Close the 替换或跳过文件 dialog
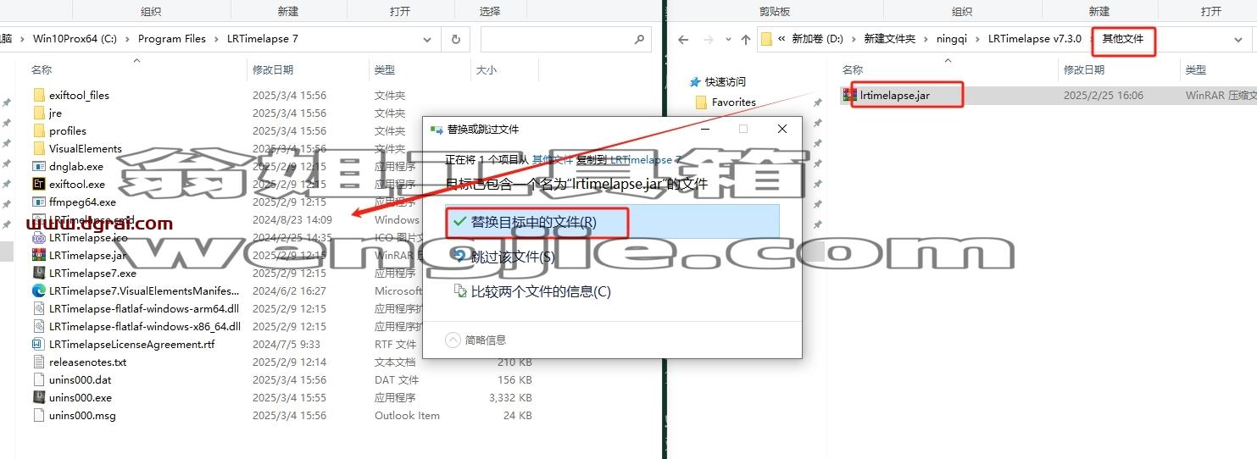Screen dimensions: 1257x459 (782, 129)
